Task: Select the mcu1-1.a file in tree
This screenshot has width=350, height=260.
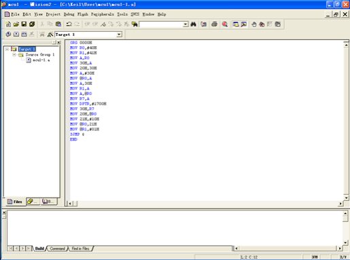Action: (x=41, y=60)
